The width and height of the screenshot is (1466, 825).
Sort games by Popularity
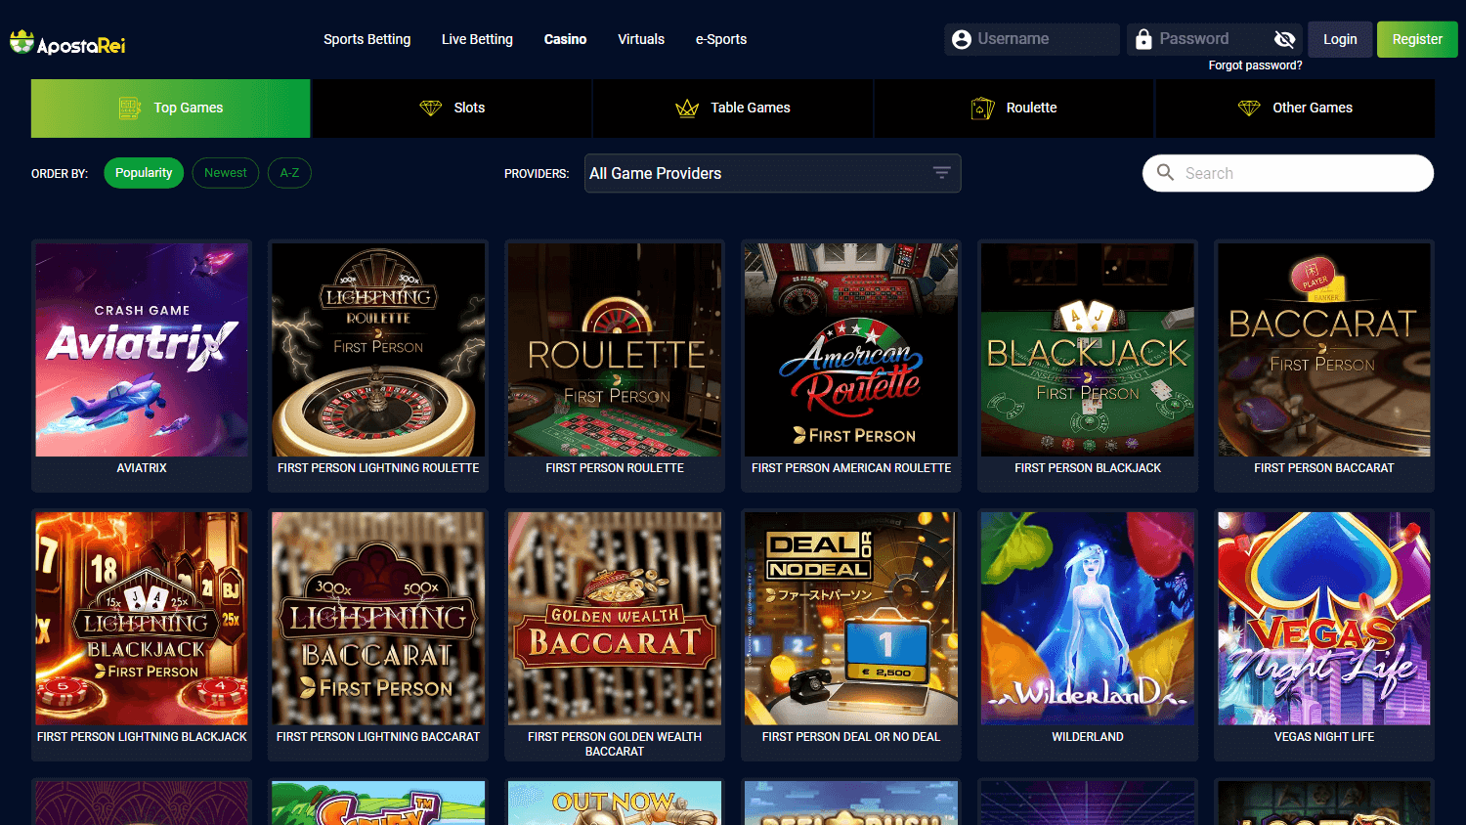coord(144,173)
